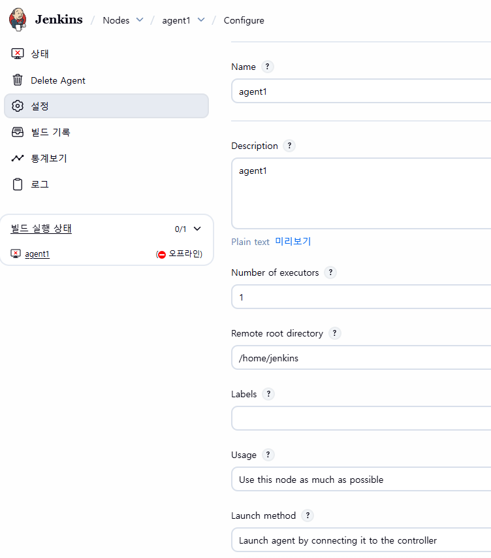Click the 상태 monitor icon in sidebar
The height and width of the screenshot is (558, 491).
(18, 54)
